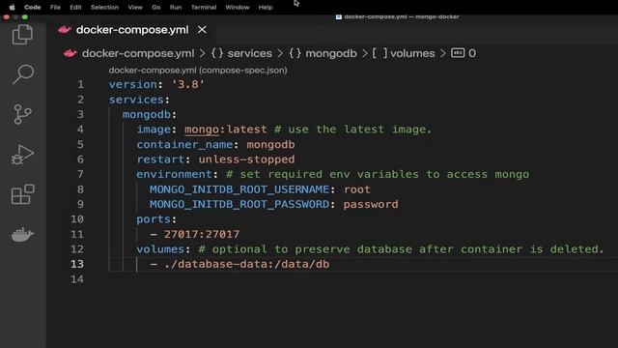Click line number 13 in the gutter

click(x=77, y=264)
